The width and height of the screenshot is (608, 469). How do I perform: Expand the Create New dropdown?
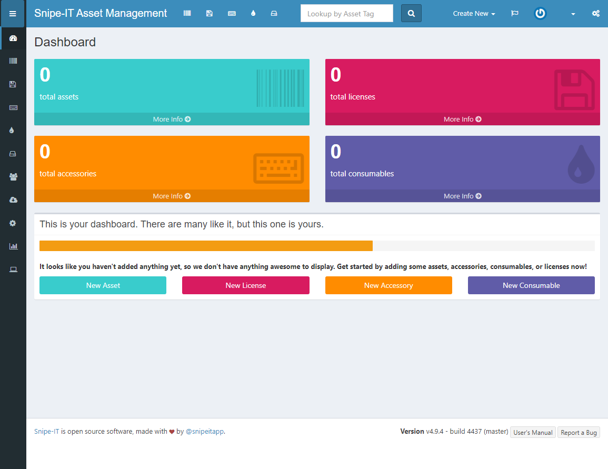(474, 14)
